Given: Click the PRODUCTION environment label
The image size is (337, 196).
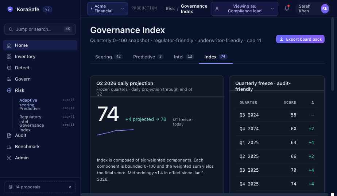Looking at the screenshot, I should pyautogui.click(x=144, y=8).
